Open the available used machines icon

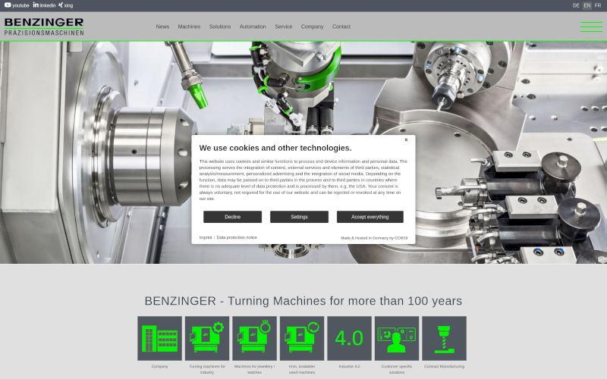pyautogui.click(x=302, y=338)
